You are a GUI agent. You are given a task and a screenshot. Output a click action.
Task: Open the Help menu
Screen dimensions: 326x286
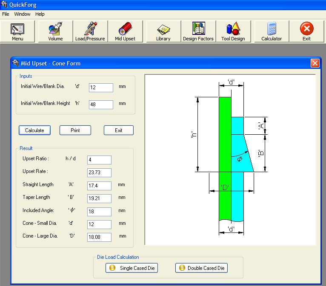[40, 14]
